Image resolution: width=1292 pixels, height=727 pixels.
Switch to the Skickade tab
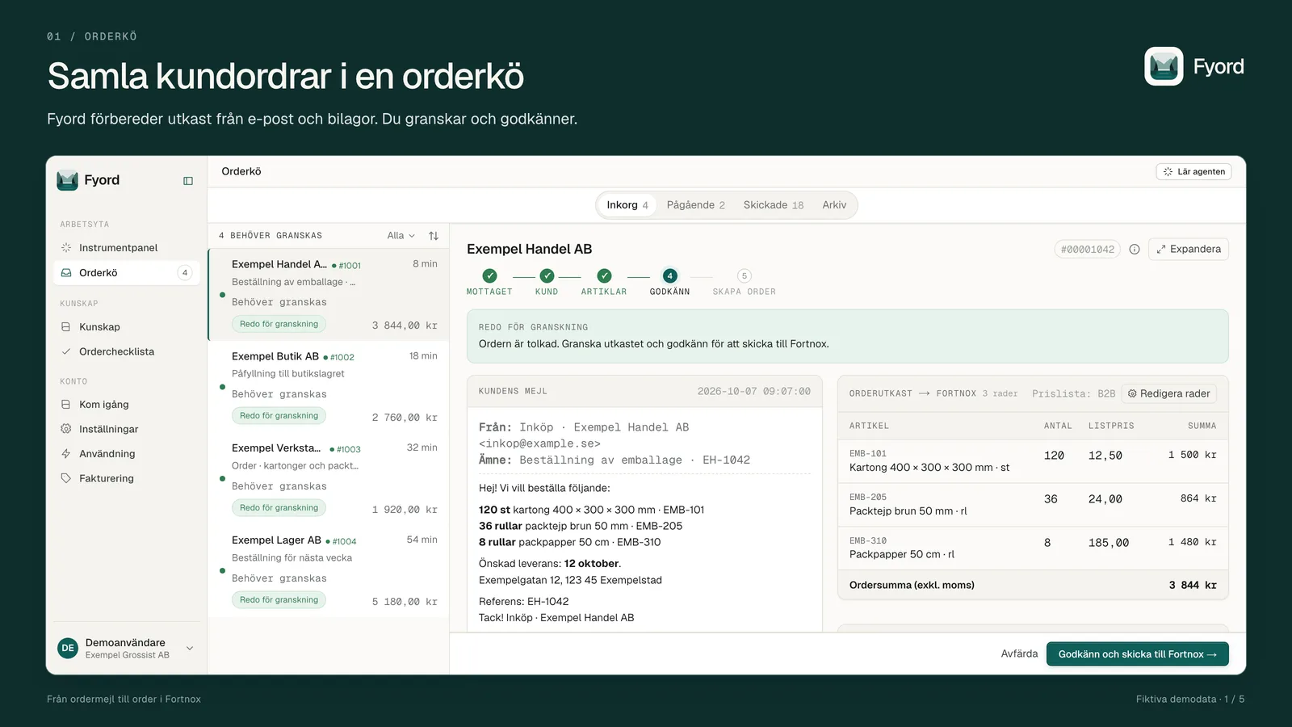[x=774, y=205]
